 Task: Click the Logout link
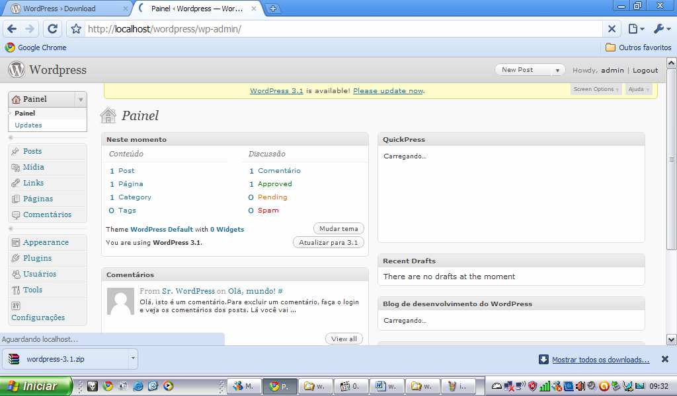645,70
